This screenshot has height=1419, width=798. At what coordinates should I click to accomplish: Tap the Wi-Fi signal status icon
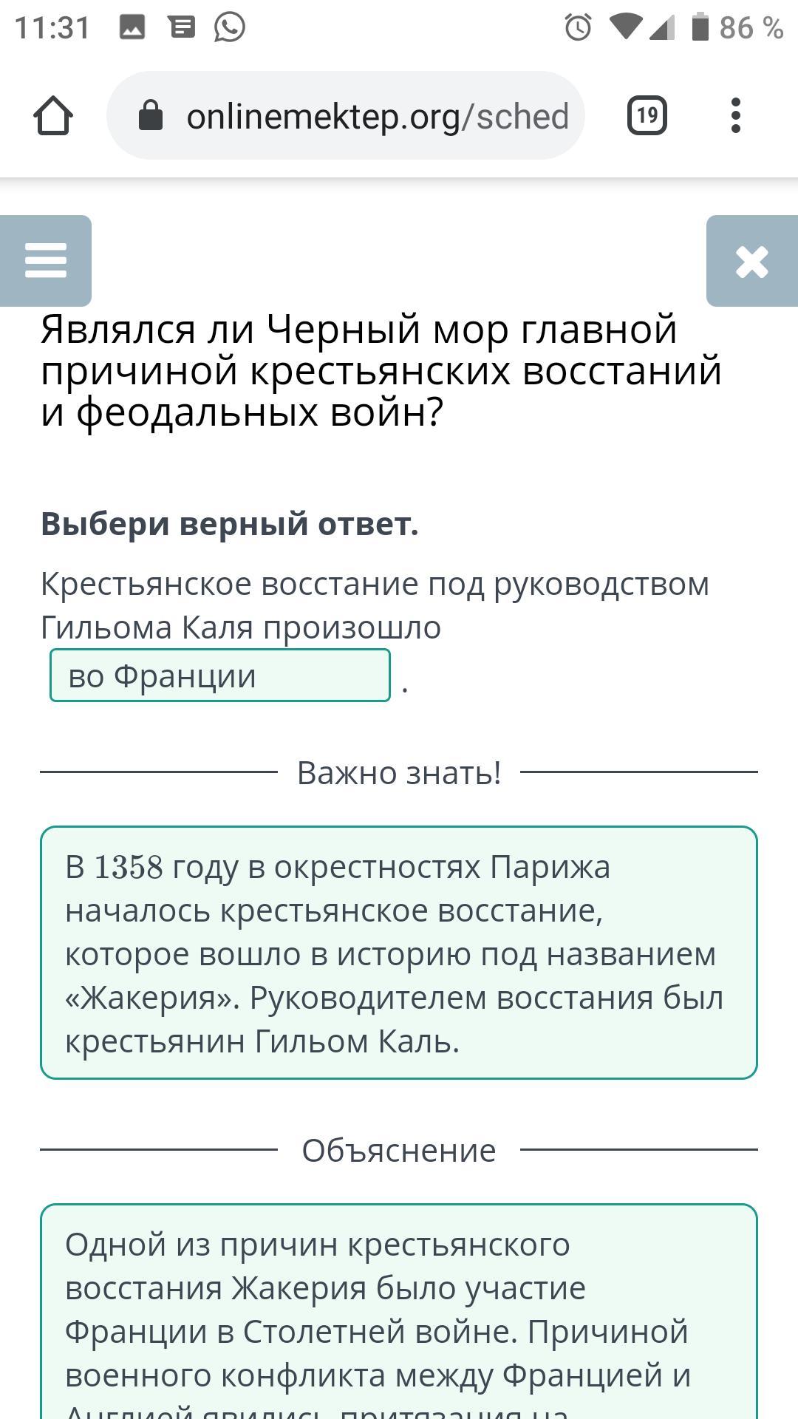click(625, 28)
